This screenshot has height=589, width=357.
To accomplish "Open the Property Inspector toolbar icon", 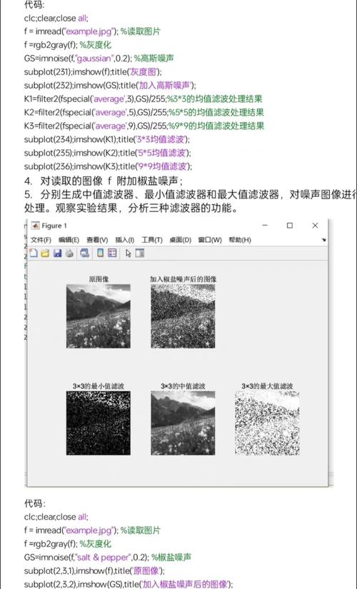I will point(140,253).
